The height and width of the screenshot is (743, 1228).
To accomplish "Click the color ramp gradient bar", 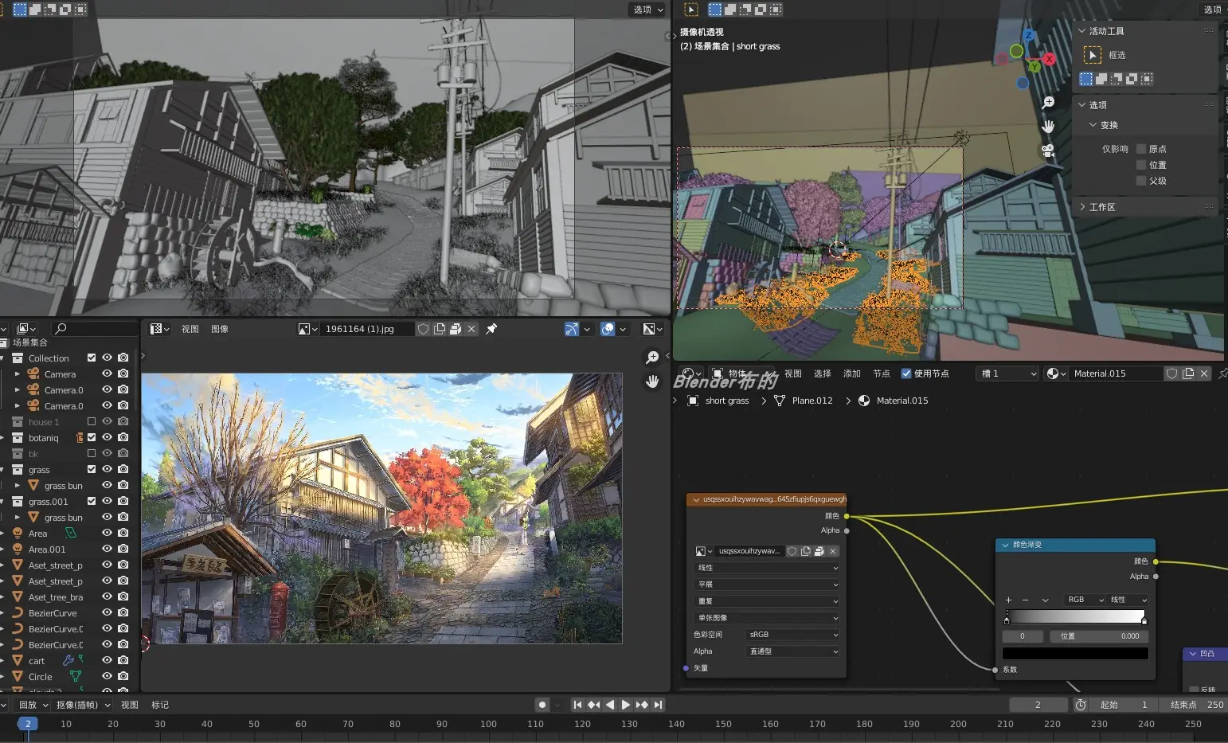I will click(x=1075, y=617).
